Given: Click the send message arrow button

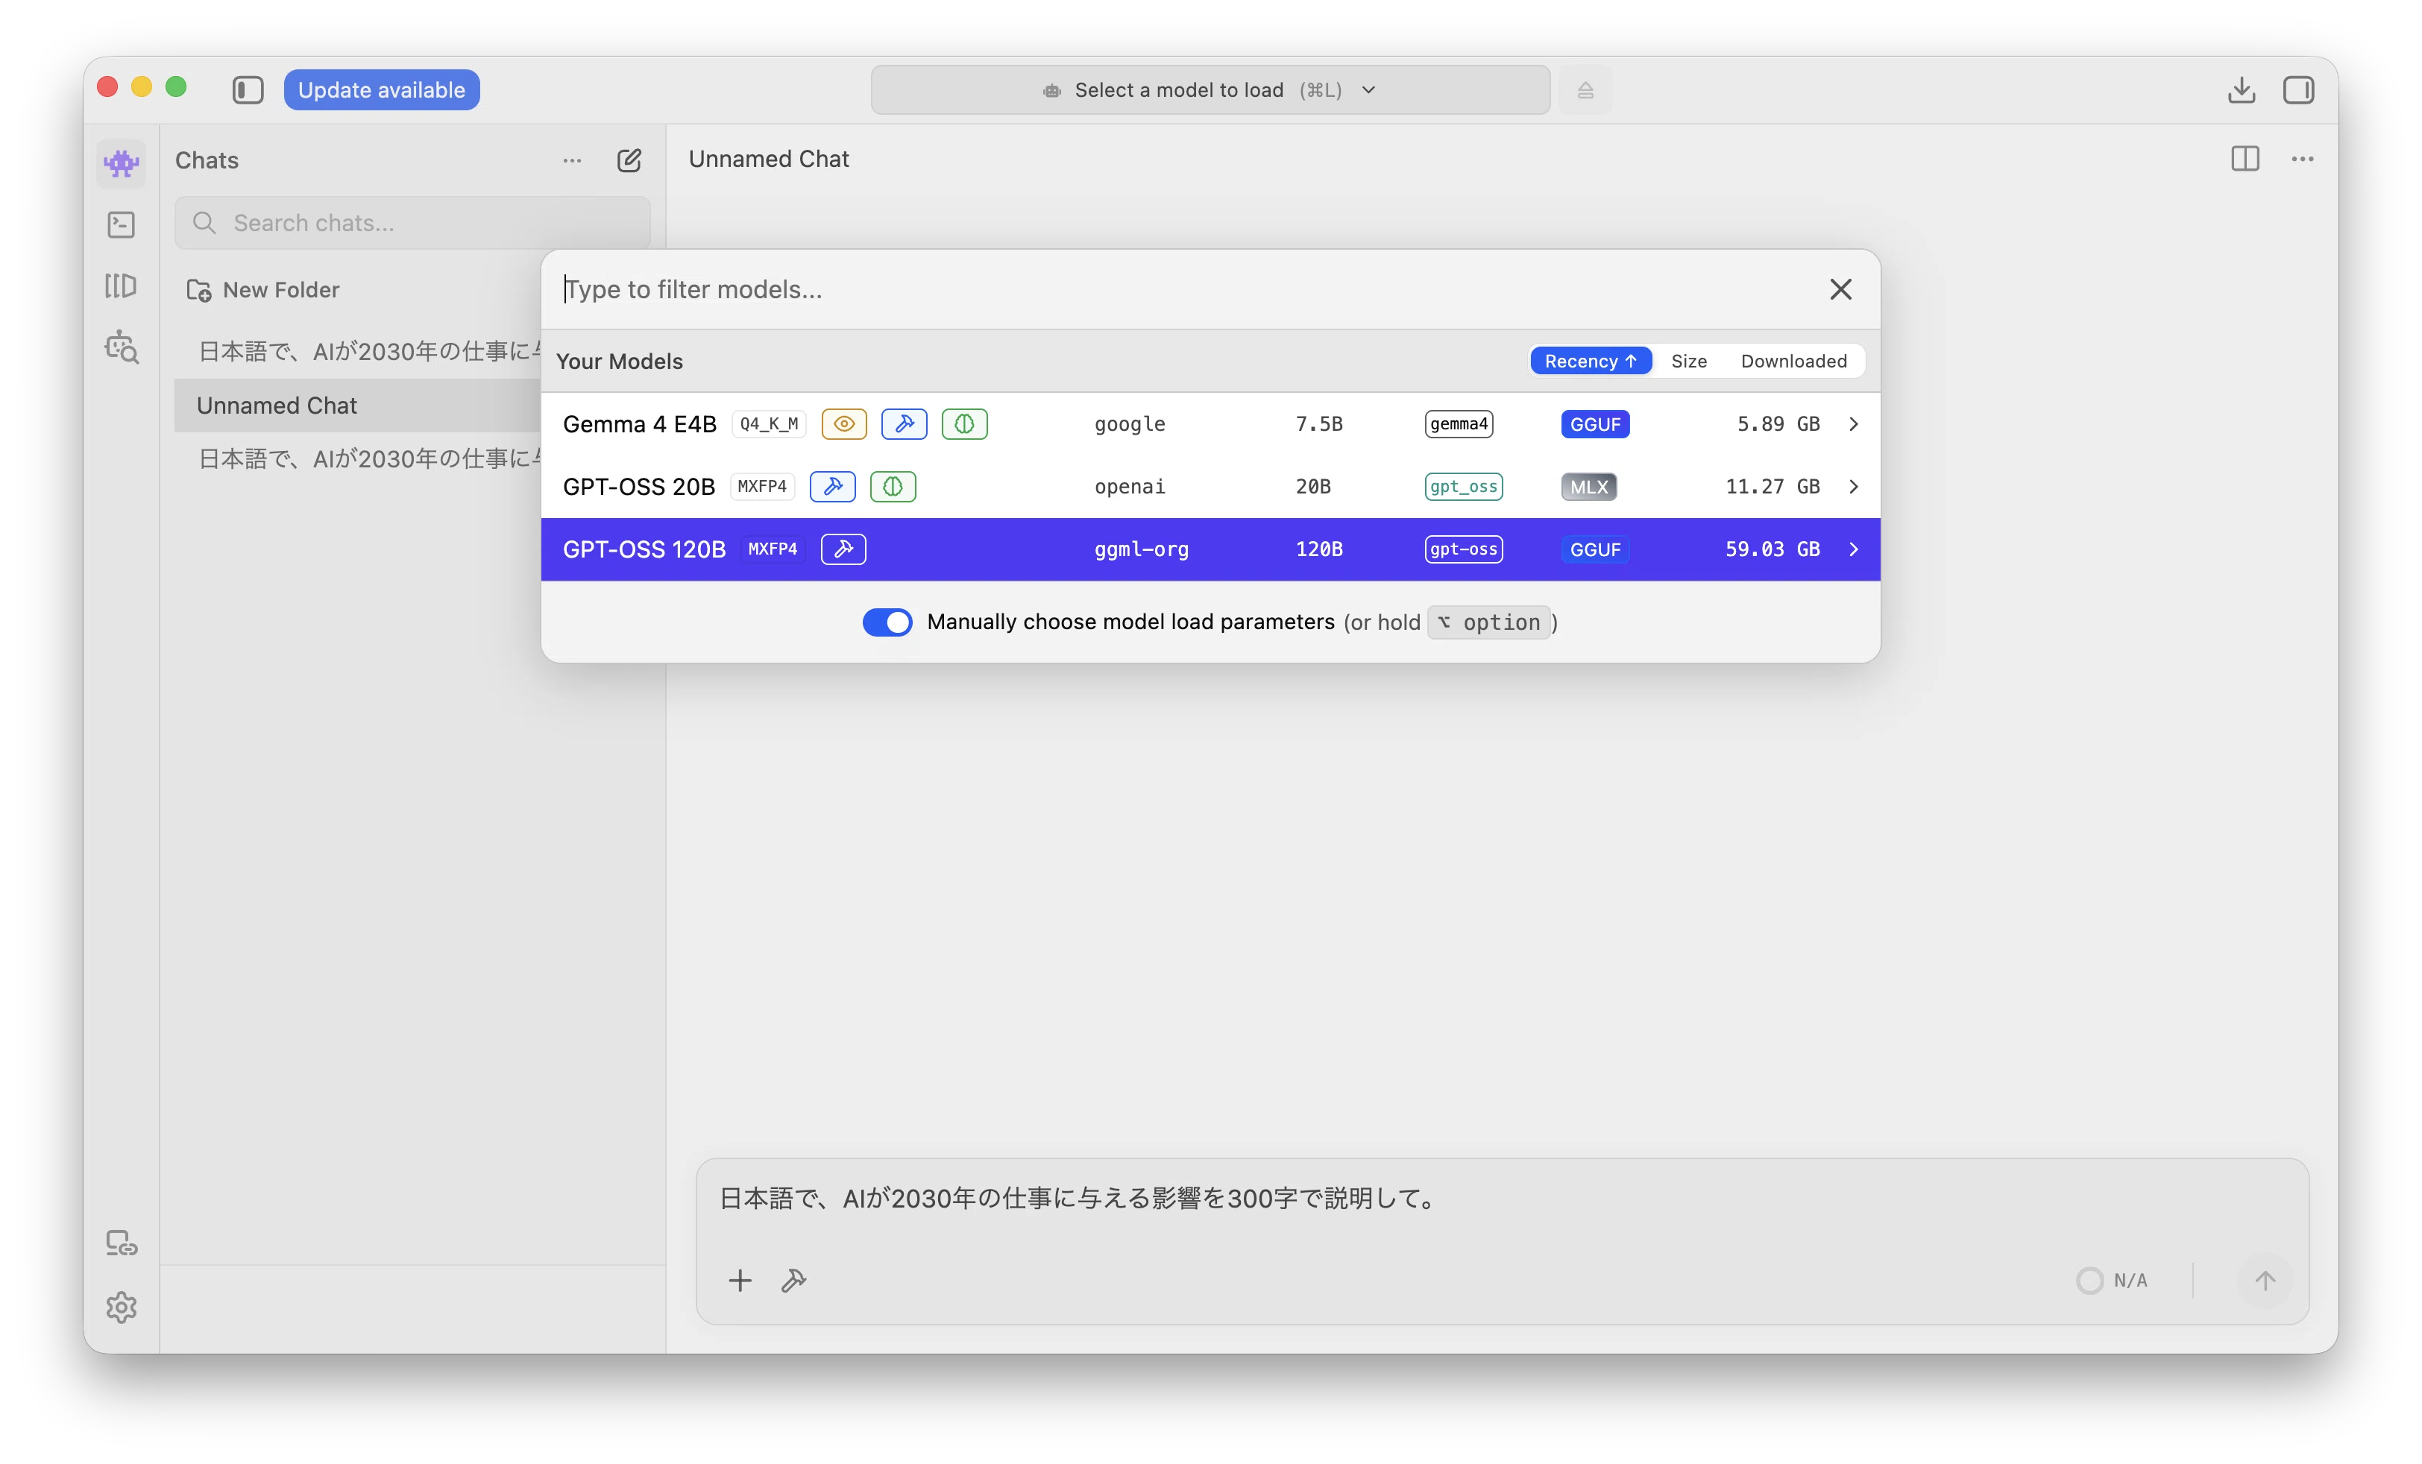Looking at the screenshot, I should tap(2265, 1281).
